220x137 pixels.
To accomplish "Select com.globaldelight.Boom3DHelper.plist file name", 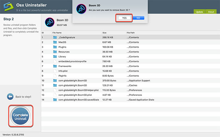I will click(79, 90).
